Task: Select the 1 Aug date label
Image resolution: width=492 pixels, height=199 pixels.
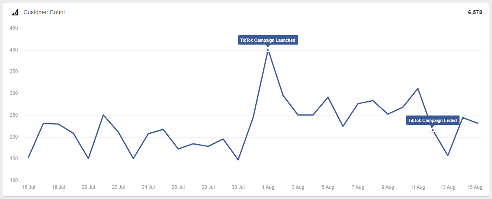Action: pyautogui.click(x=268, y=187)
